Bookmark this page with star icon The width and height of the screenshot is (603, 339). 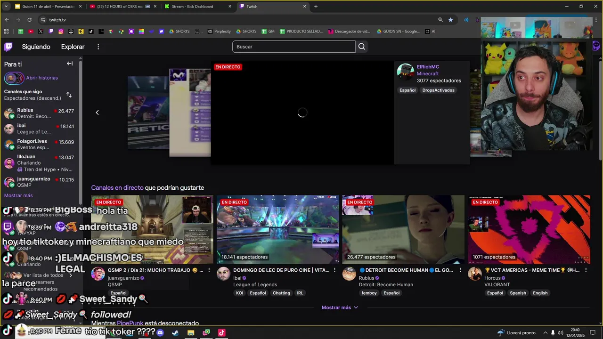pyautogui.click(x=450, y=20)
